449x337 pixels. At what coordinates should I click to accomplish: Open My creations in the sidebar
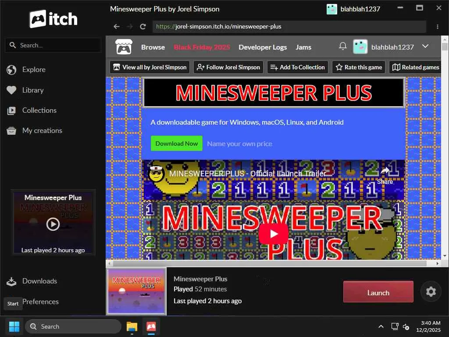pyautogui.click(x=42, y=131)
